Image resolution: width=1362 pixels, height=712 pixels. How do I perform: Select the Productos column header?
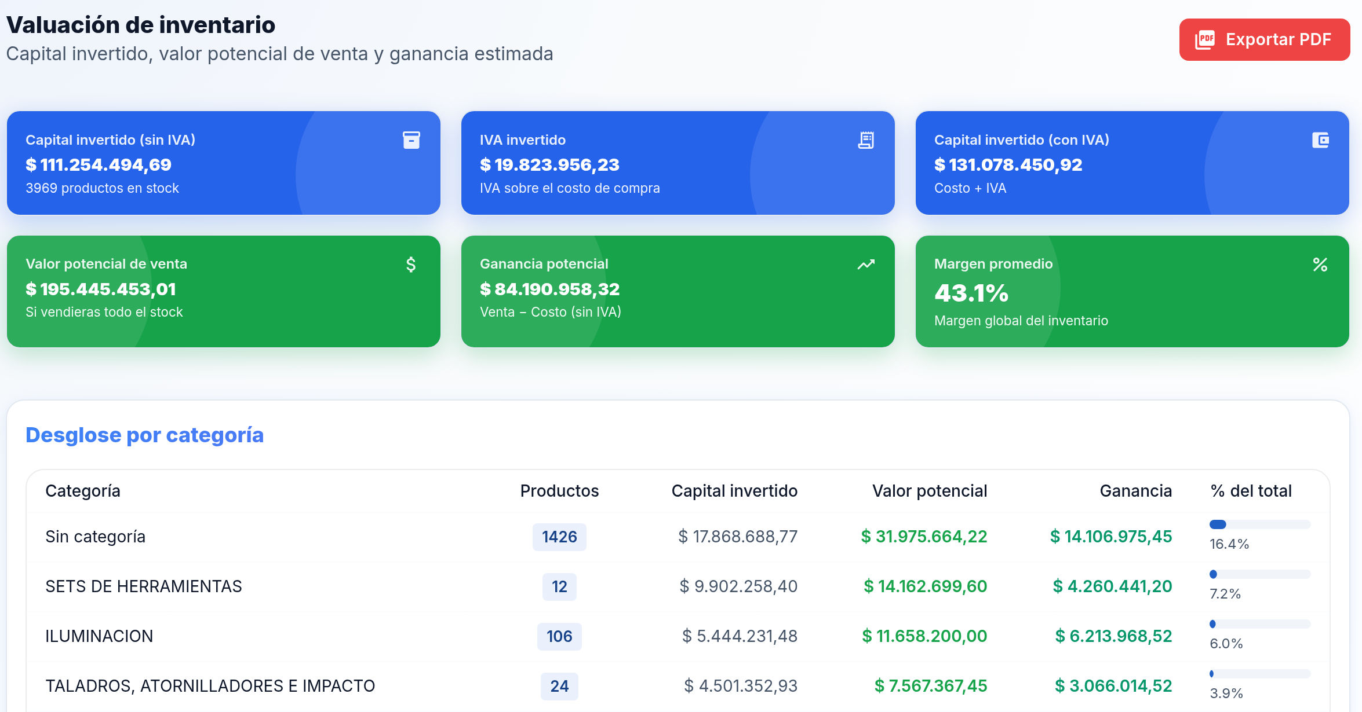pyautogui.click(x=559, y=491)
